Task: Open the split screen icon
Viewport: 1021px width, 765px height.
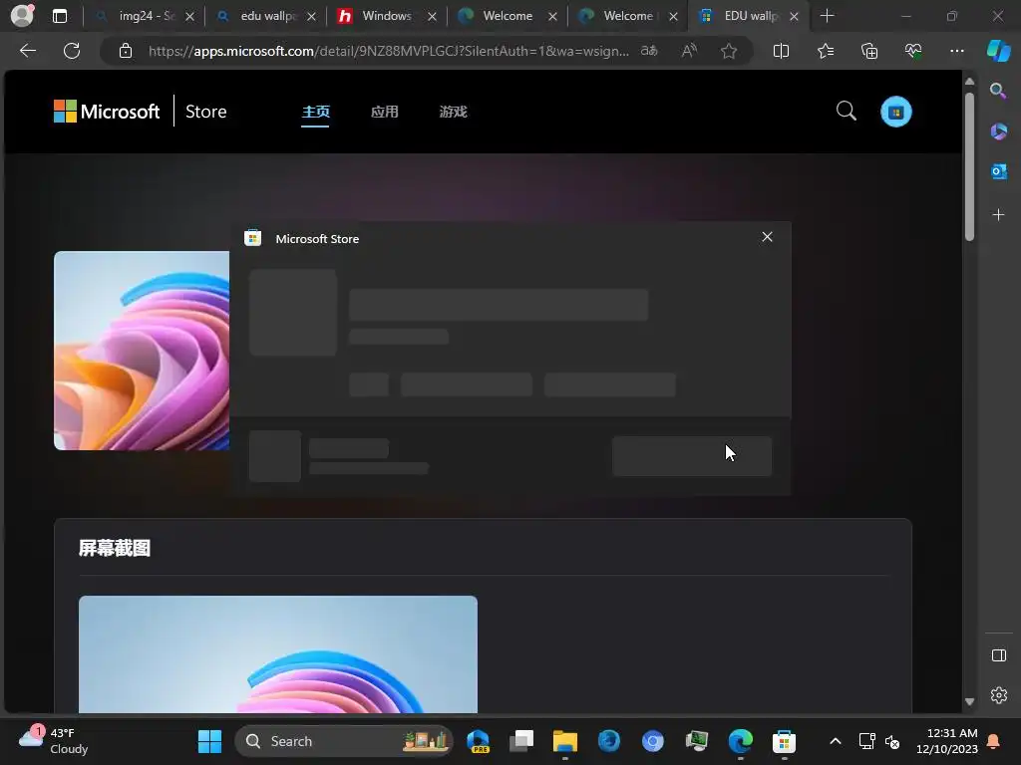Action: (781, 51)
